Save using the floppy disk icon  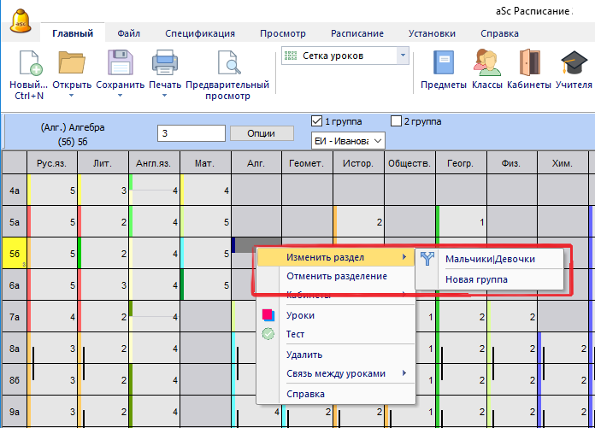120,63
